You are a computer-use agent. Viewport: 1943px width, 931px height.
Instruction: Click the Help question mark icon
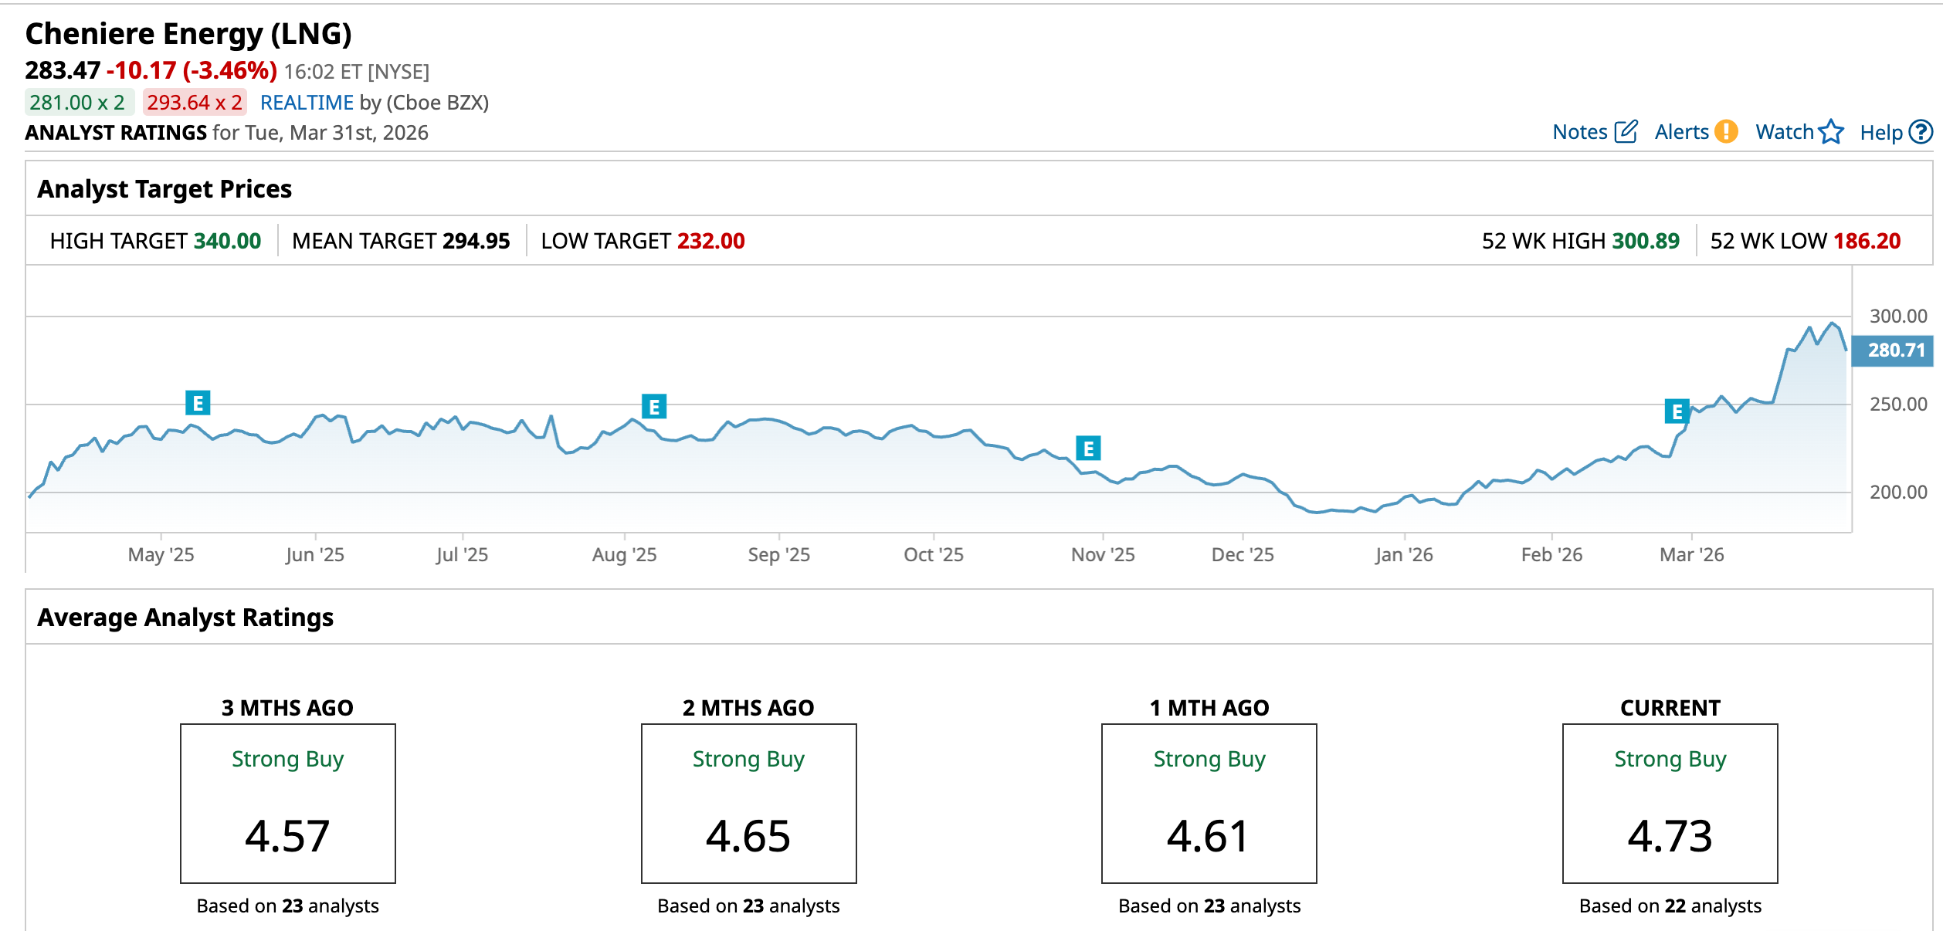(1921, 132)
